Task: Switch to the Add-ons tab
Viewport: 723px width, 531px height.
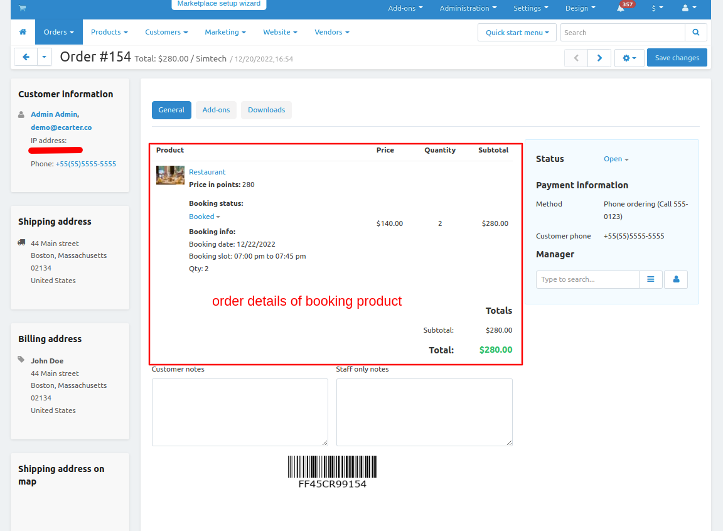Action: click(216, 110)
